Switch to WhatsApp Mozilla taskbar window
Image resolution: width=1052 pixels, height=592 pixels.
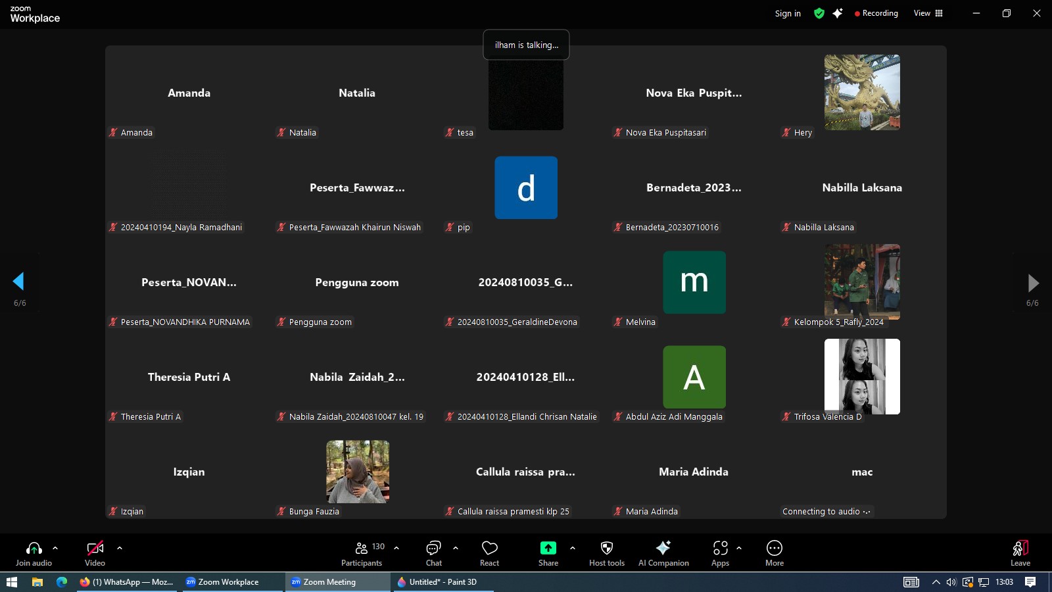[x=126, y=582]
